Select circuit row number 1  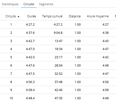pyautogui.click(x=58, y=24)
